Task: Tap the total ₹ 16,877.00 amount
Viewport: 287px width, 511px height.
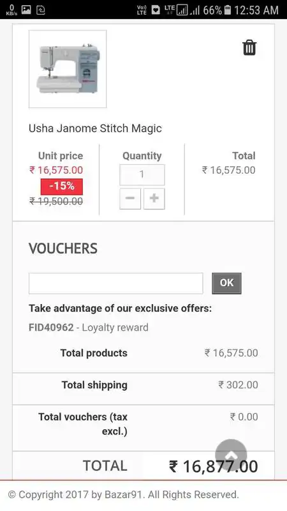Action: point(214,466)
